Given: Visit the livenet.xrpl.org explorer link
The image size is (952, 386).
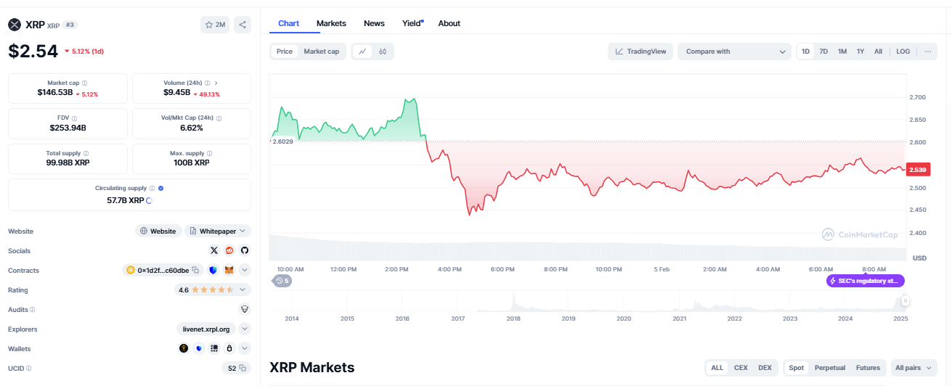Looking at the screenshot, I should click(x=207, y=329).
